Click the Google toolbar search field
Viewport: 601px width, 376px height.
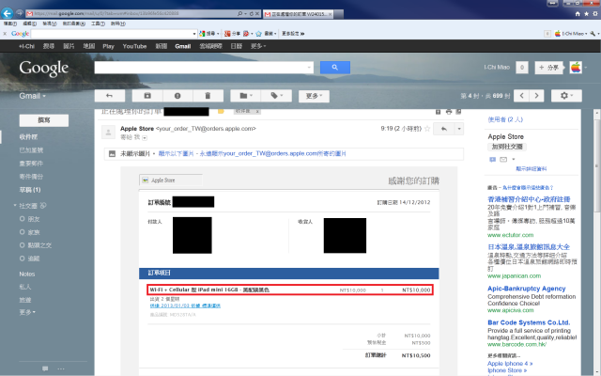(114, 34)
